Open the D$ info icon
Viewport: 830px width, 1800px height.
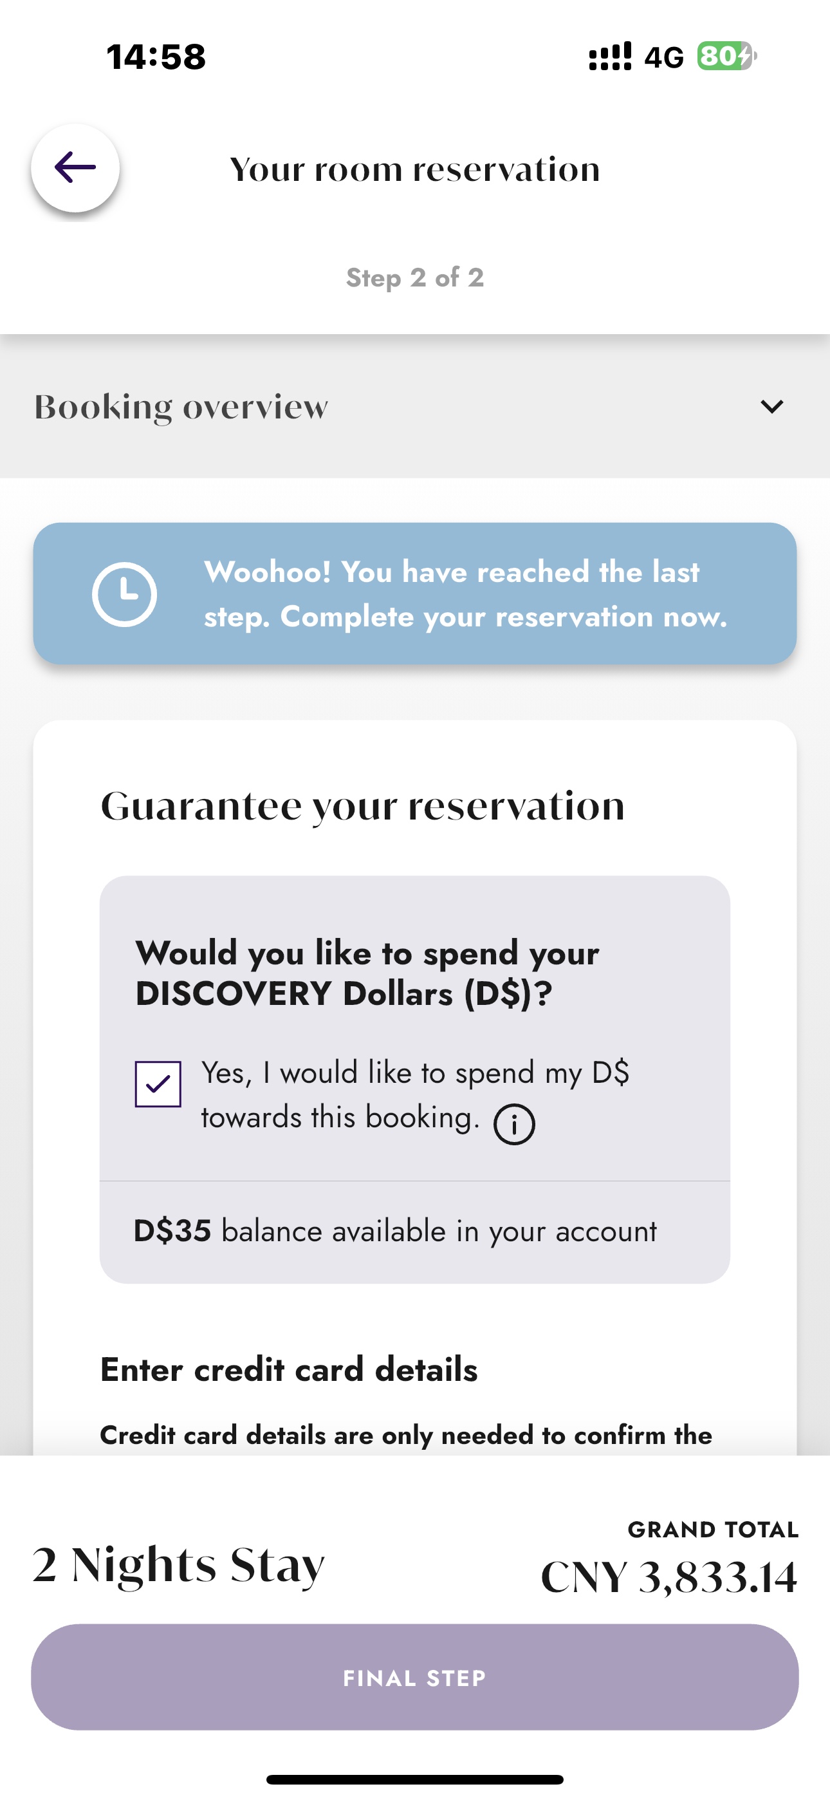(514, 1124)
